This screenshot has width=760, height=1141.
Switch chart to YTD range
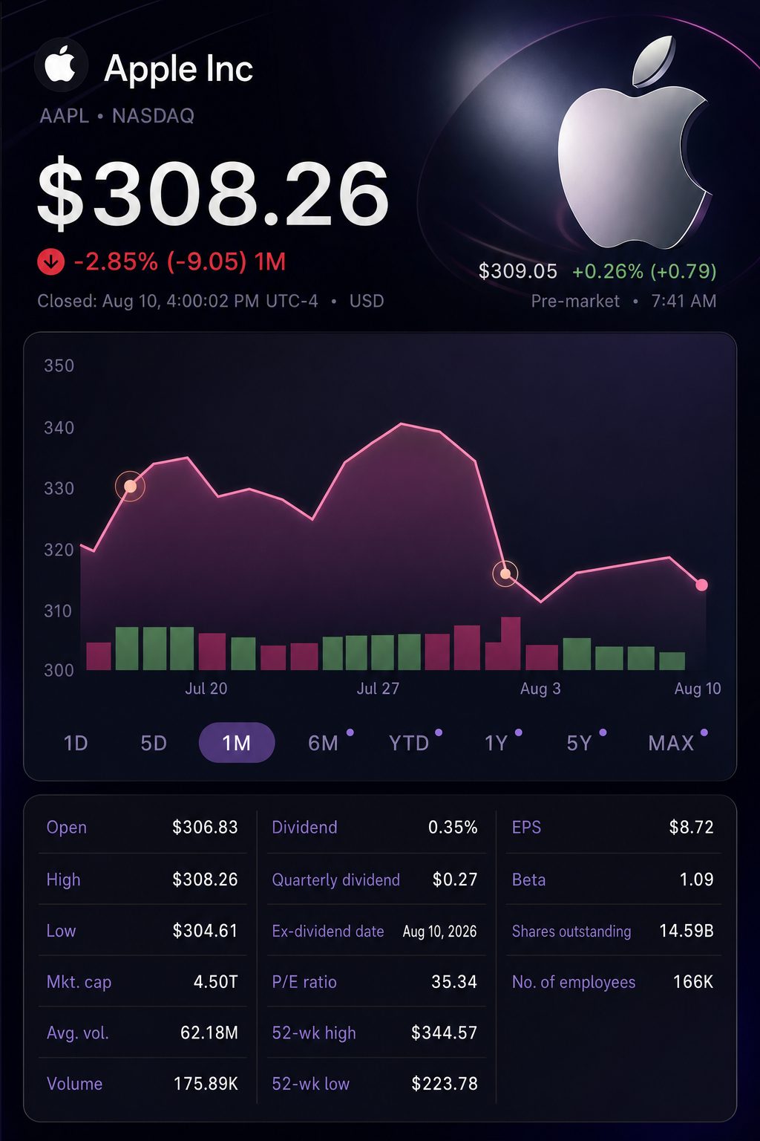409,743
